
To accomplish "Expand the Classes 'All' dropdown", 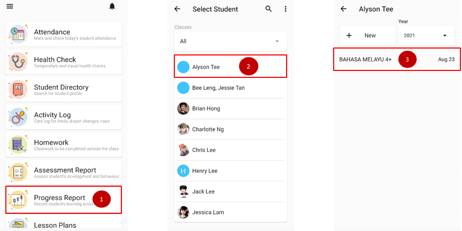I will [x=230, y=41].
